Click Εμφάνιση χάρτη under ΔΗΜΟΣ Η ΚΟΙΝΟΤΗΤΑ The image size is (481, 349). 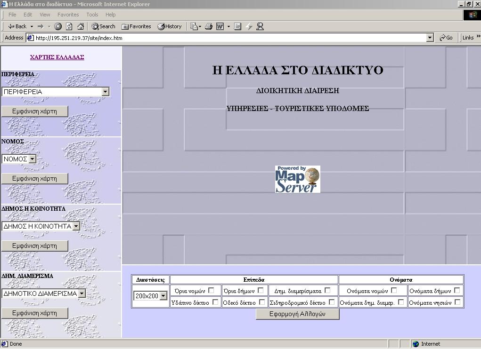coord(35,246)
